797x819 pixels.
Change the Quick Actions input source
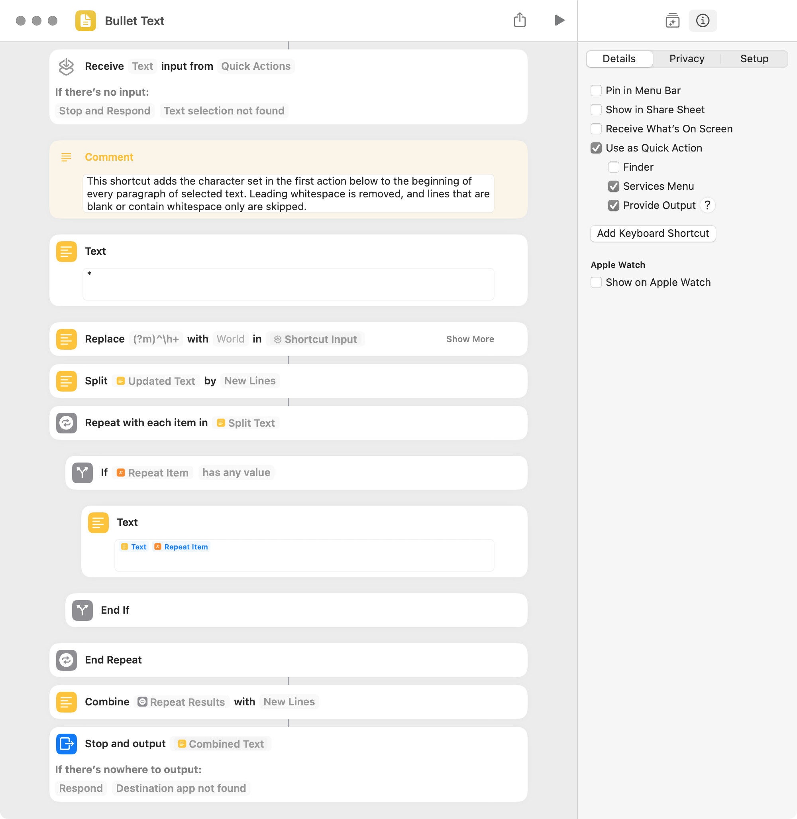click(255, 66)
